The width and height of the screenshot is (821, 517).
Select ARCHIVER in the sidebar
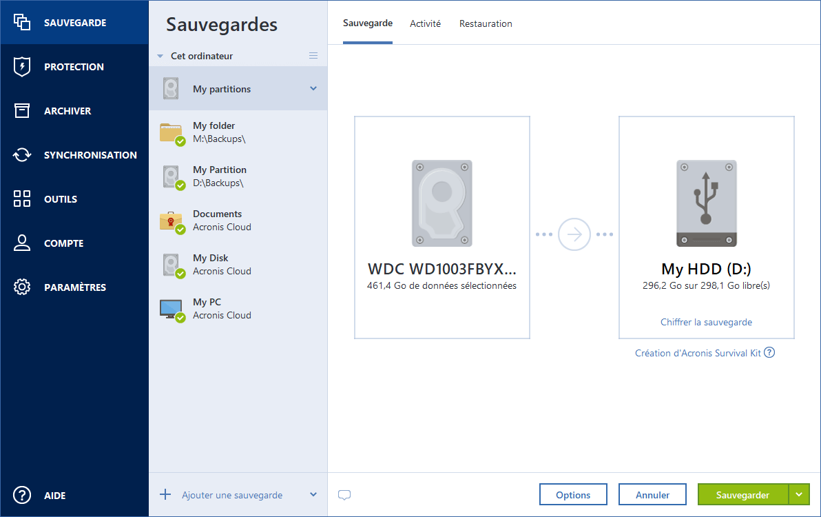(x=74, y=110)
